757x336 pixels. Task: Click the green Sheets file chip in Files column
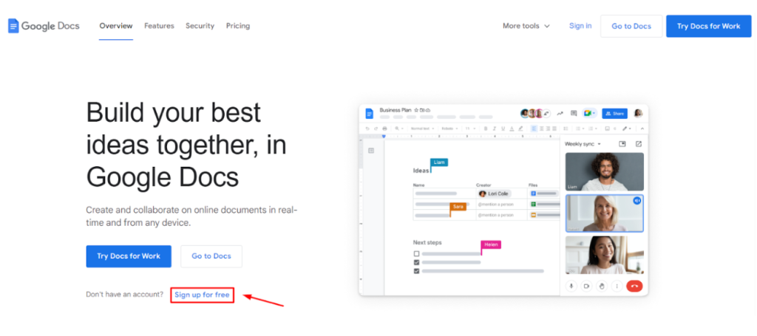pyautogui.click(x=544, y=205)
